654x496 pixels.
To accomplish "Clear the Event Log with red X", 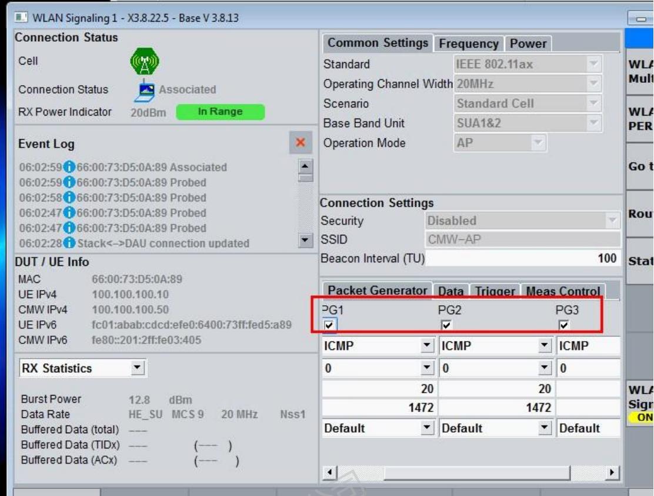I will click(301, 142).
